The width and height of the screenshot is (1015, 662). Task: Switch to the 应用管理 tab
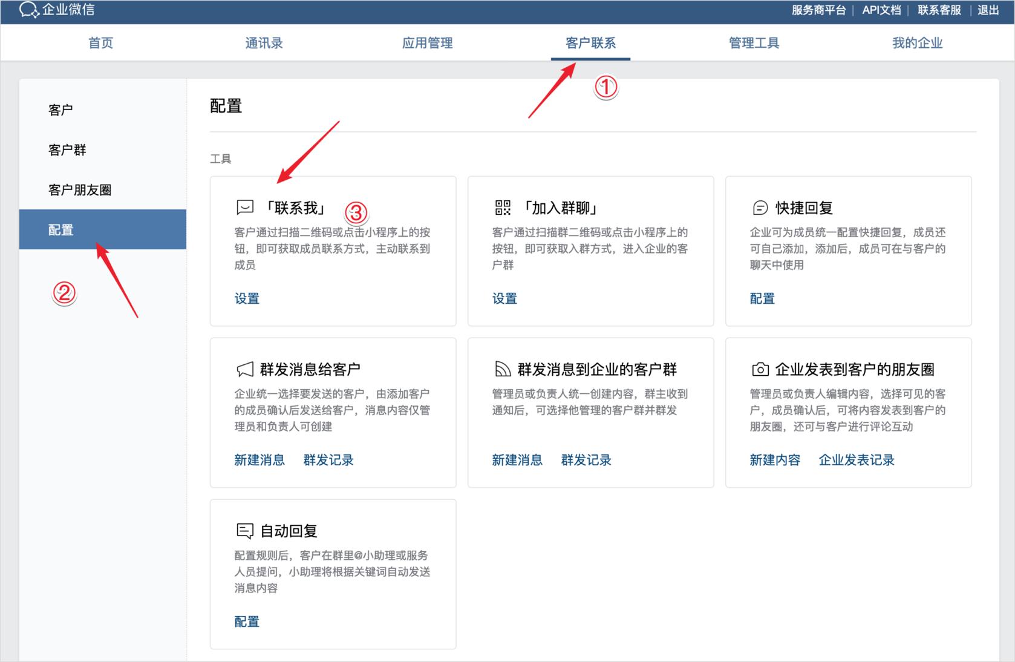(427, 42)
